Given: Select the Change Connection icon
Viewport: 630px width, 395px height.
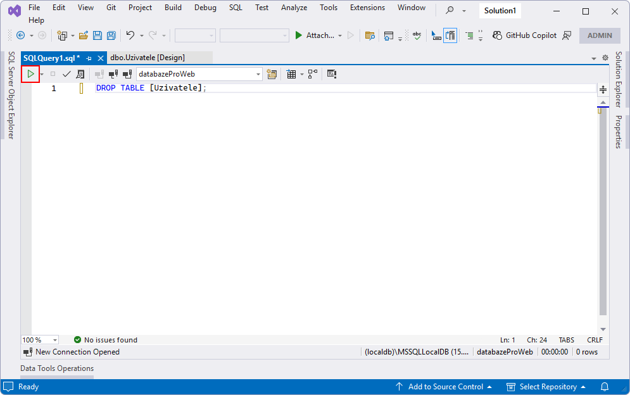Looking at the screenshot, I should click(x=127, y=74).
